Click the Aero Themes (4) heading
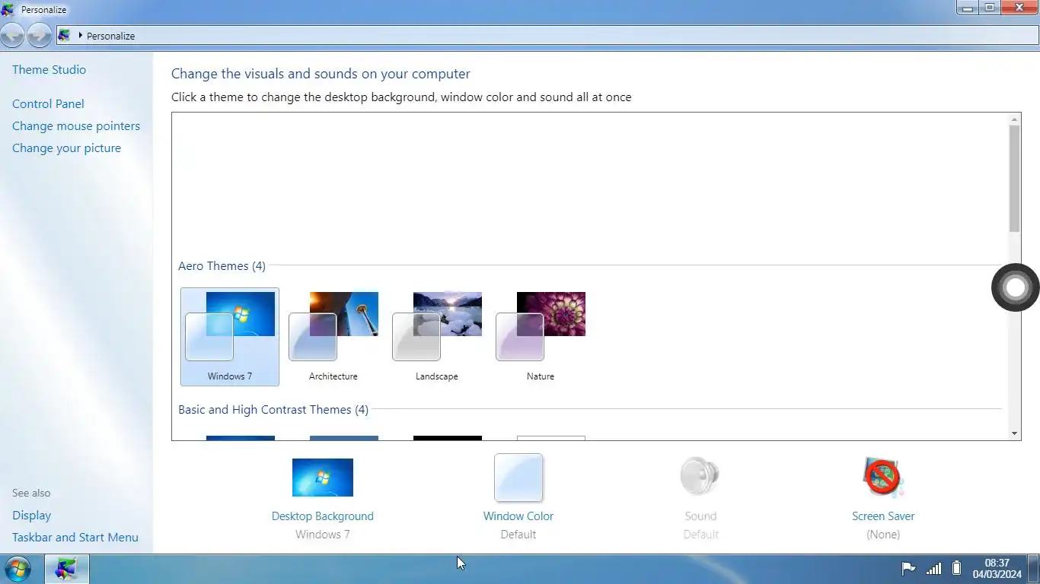 pyautogui.click(x=222, y=265)
